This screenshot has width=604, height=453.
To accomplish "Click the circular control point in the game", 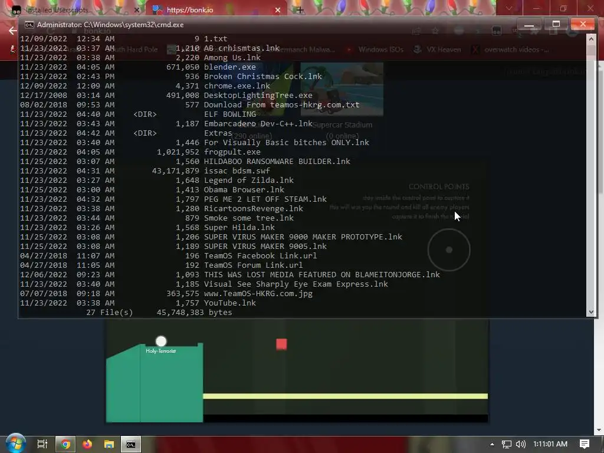I will click(449, 250).
